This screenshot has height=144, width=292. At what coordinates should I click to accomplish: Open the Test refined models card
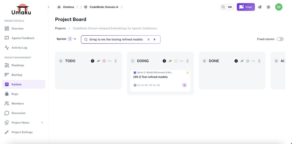tap(151, 77)
